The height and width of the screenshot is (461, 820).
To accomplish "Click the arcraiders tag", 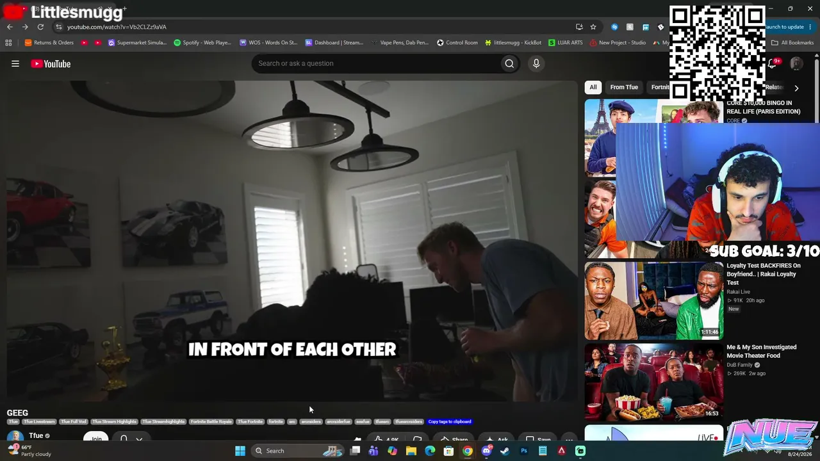I will pyautogui.click(x=311, y=421).
